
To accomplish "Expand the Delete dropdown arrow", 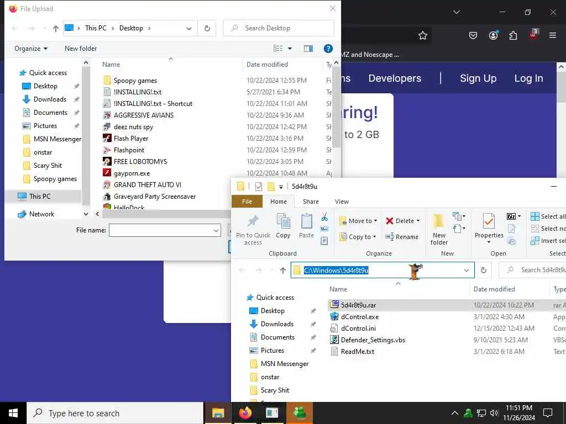I will coord(418,221).
